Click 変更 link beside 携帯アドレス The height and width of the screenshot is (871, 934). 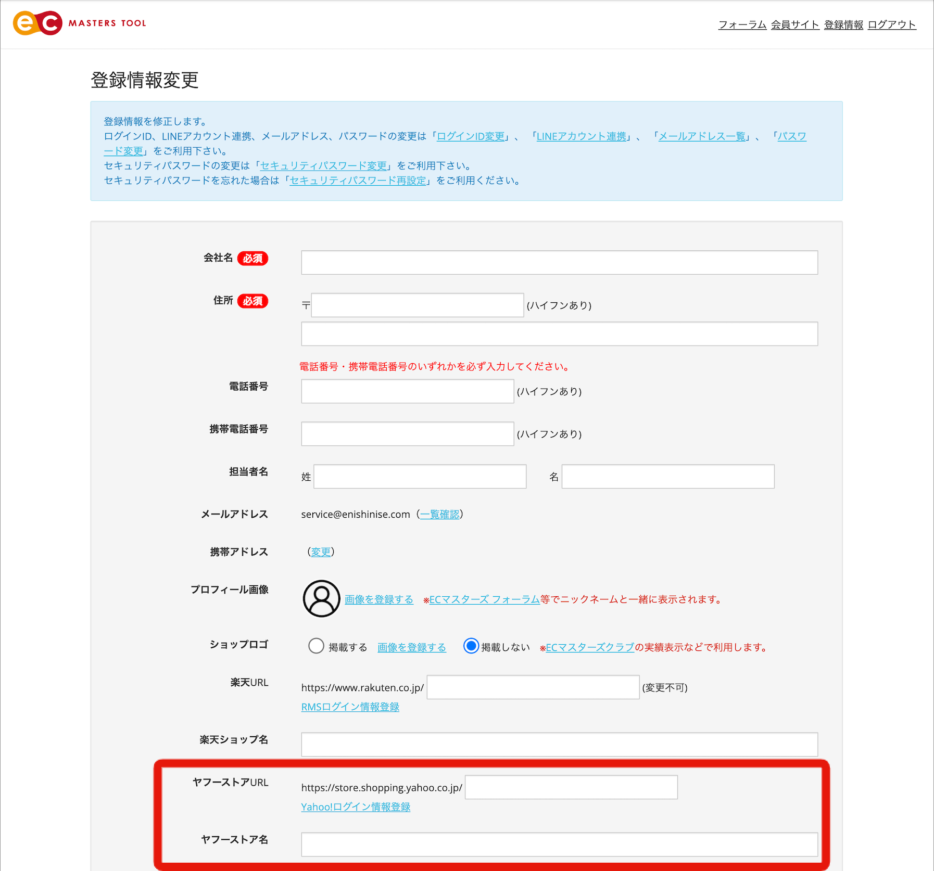click(x=321, y=552)
